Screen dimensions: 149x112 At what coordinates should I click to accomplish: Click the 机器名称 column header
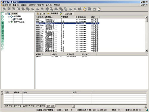(x=43, y=54)
